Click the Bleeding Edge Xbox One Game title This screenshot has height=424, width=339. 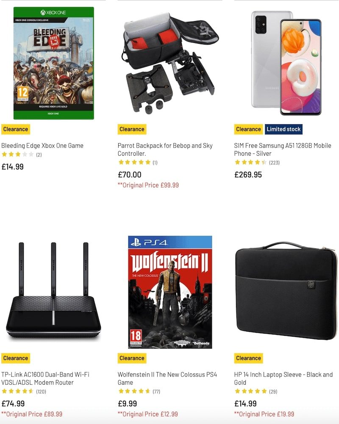coord(42,145)
